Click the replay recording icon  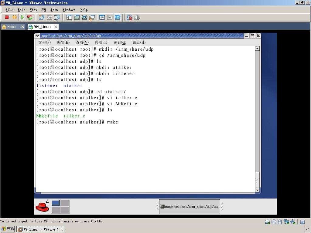coord(137,17)
